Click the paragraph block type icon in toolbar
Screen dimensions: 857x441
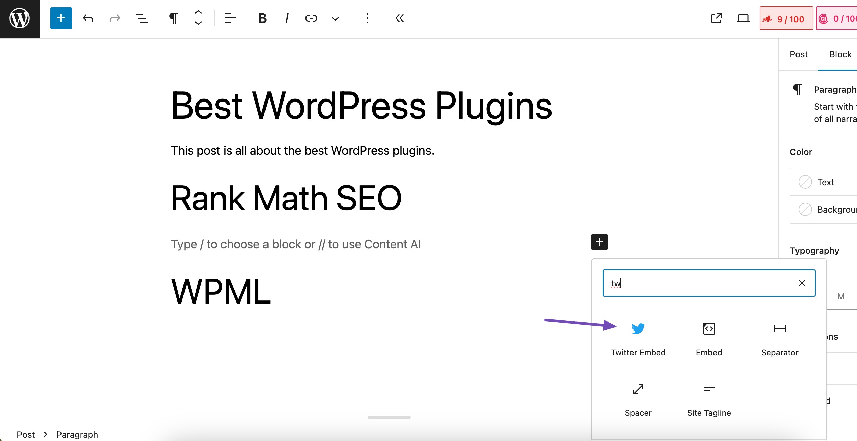click(x=173, y=18)
